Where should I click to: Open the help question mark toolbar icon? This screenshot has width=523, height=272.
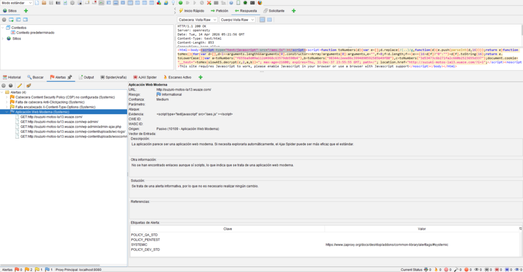(231, 3)
